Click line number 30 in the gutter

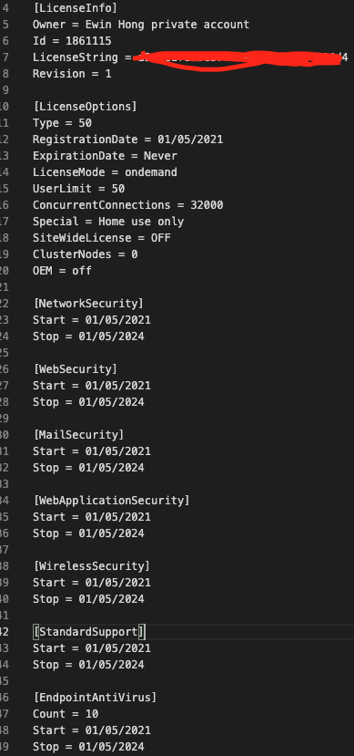tap(5, 435)
